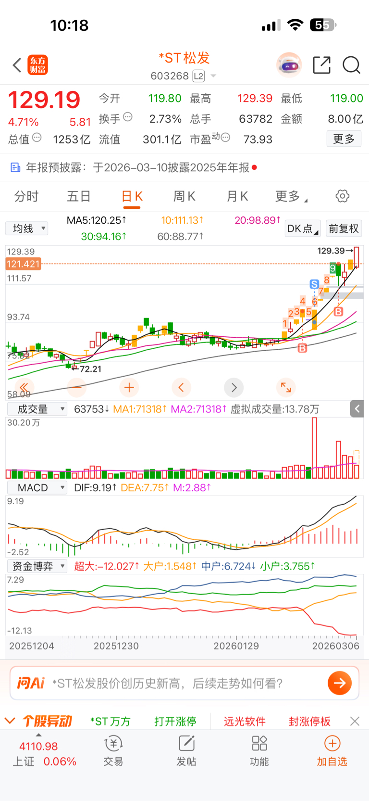The width and height of the screenshot is (369, 801).
Task: Tap the *ST松发 stock title
Action: (184, 58)
